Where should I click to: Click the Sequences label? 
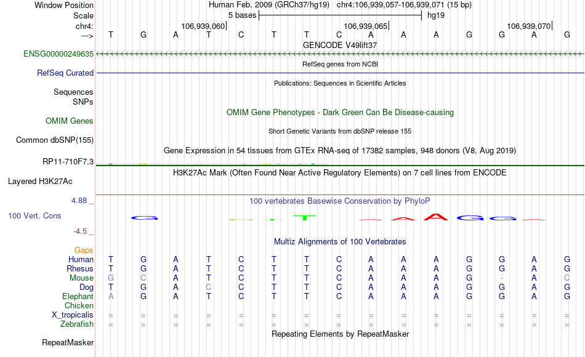(x=73, y=92)
